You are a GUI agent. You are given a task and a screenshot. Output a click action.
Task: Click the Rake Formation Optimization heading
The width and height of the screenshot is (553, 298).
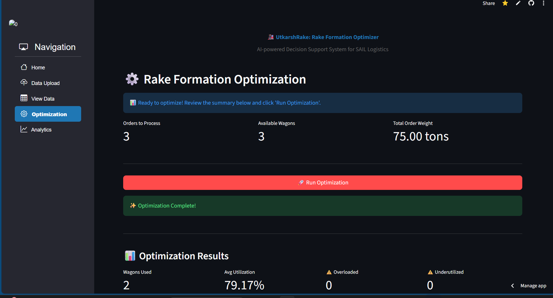click(225, 79)
